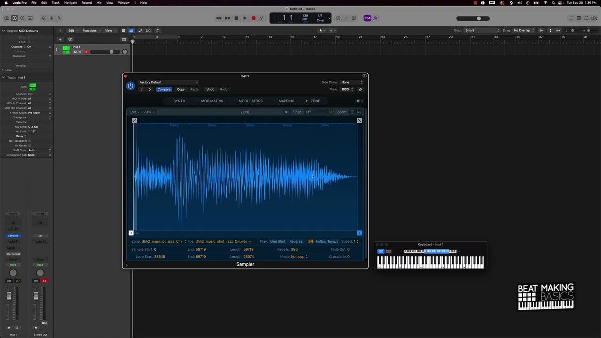Open the Scissors editors icon in the control bar
This screenshot has height=338, width=601.
point(59,18)
